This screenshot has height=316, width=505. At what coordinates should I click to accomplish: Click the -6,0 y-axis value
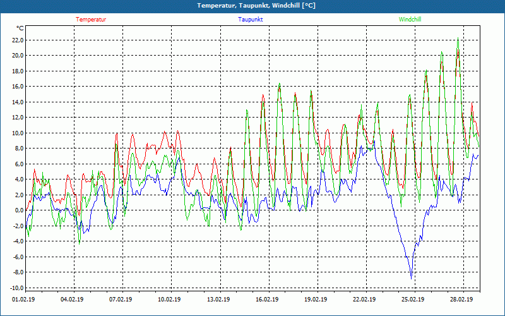pyautogui.click(x=18, y=257)
